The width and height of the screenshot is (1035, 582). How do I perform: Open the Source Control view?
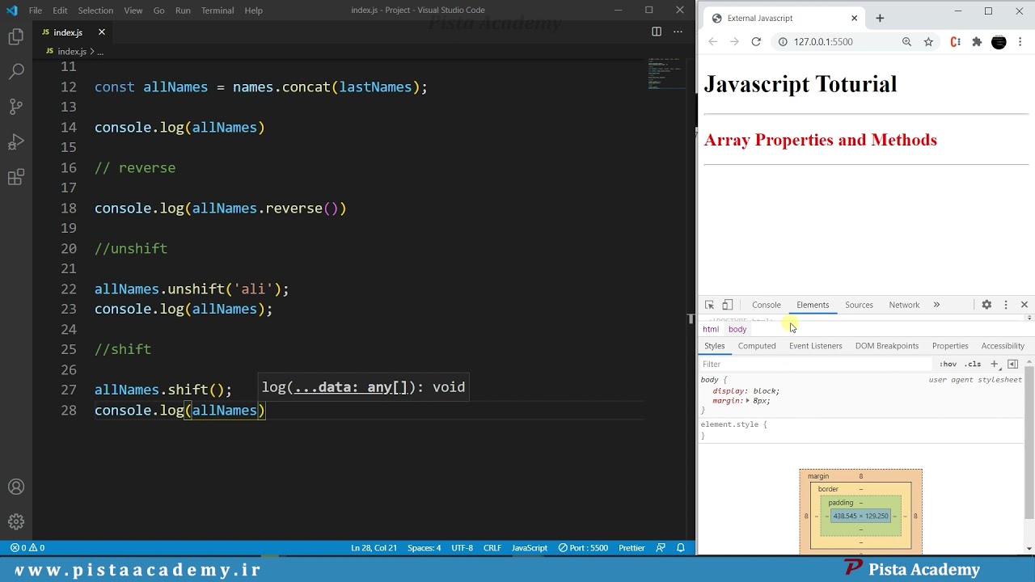click(x=16, y=107)
